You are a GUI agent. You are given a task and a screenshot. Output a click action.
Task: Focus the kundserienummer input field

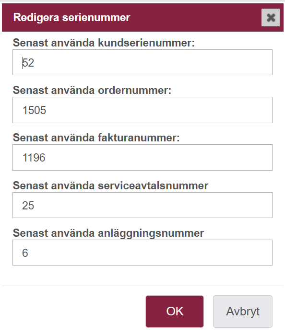[142, 62]
